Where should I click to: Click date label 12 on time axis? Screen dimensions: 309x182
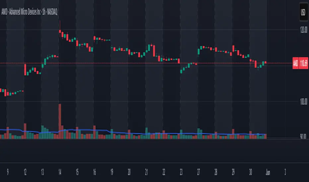coord(25,172)
